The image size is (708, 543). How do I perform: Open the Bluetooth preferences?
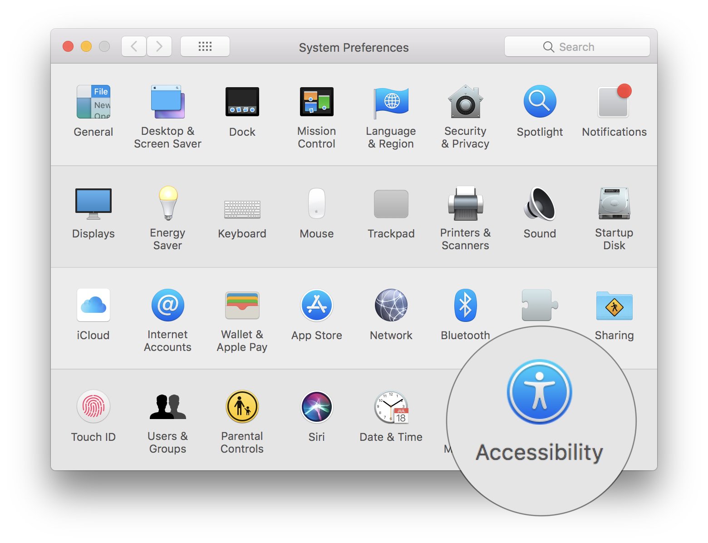pos(465,306)
